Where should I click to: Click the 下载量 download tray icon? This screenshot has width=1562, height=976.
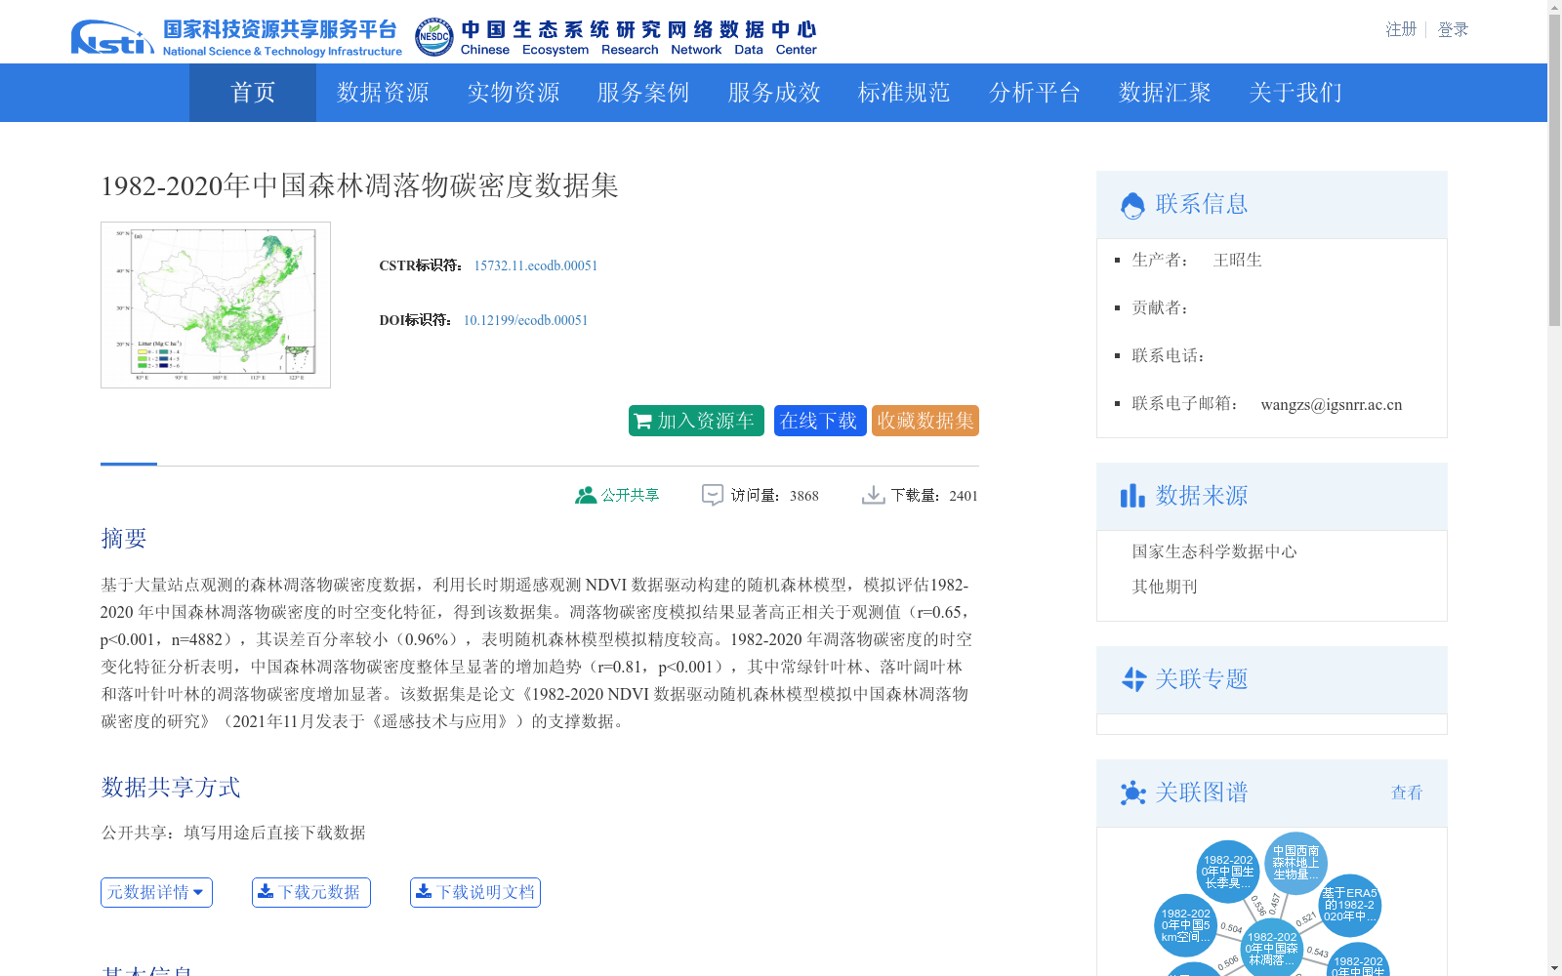pyautogui.click(x=873, y=495)
